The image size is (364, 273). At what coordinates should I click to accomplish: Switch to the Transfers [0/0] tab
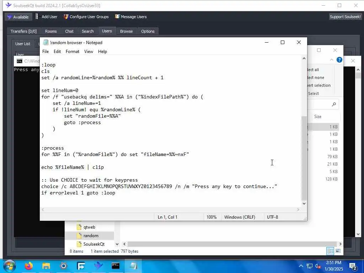pos(23,31)
